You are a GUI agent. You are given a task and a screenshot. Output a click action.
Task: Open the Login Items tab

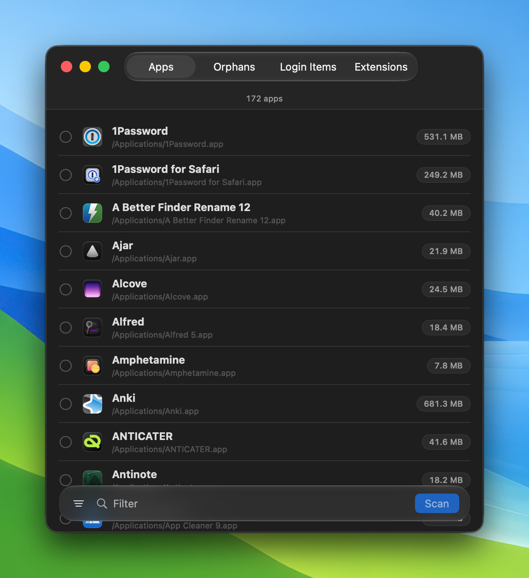(308, 67)
